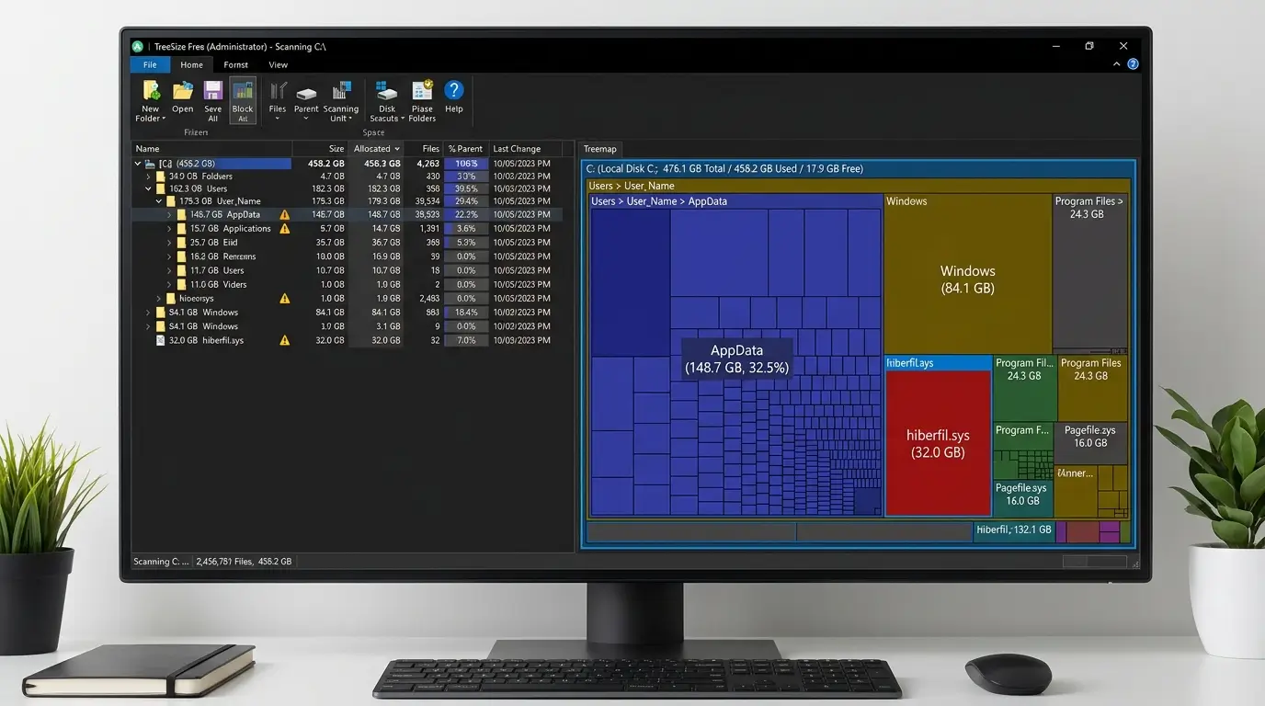Click the warning icon on the hiberfil.sys row

285,340
